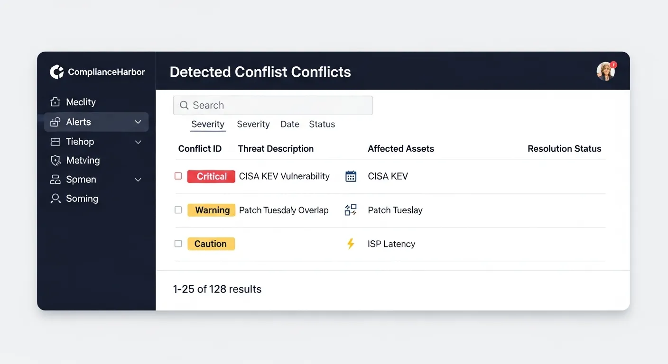Click the Spmen users icon
Image resolution: width=668 pixels, height=364 pixels.
pyautogui.click(x=56, y=179)
